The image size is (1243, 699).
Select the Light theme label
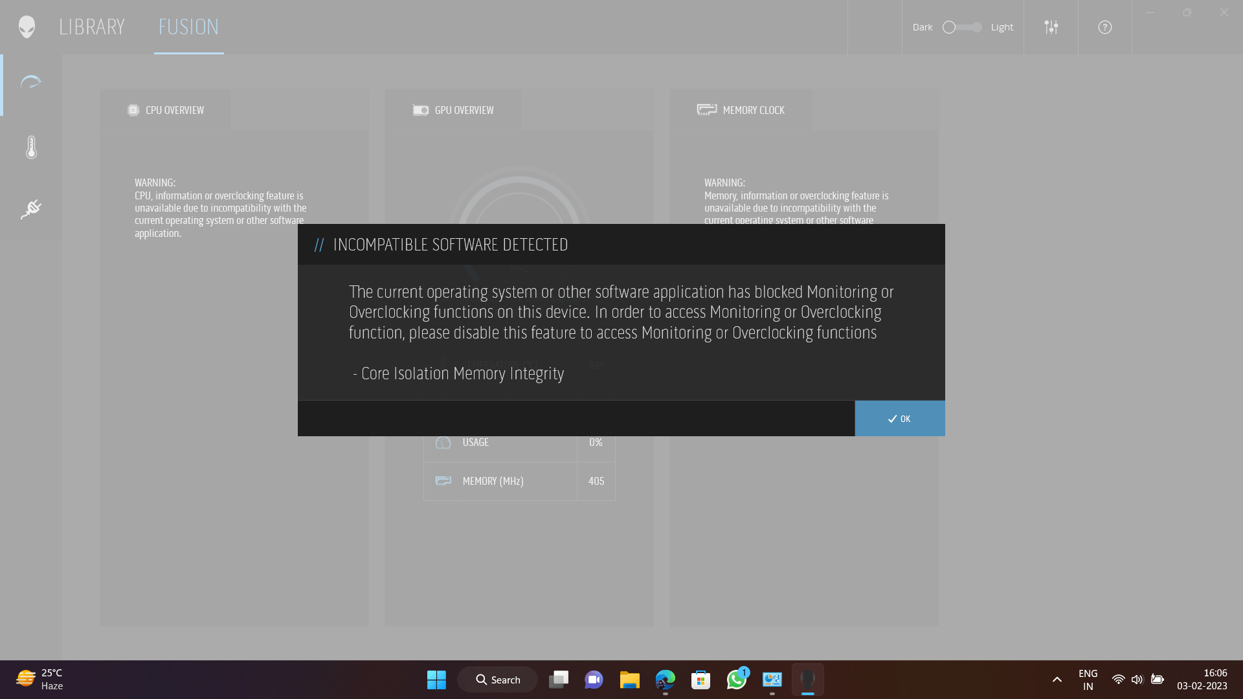pyautogui.click(x=1002, y=27)
